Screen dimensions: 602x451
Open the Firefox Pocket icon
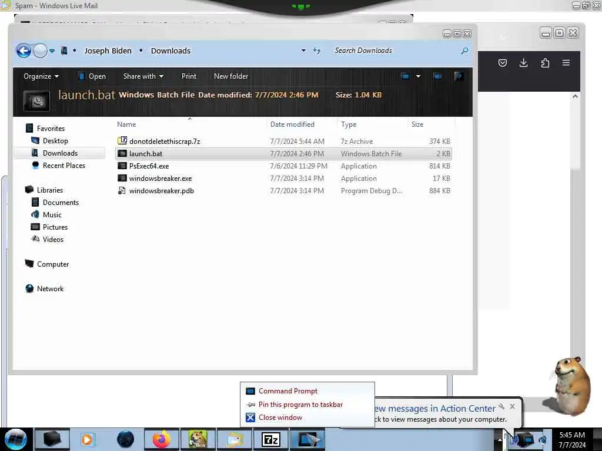(502, 63)
